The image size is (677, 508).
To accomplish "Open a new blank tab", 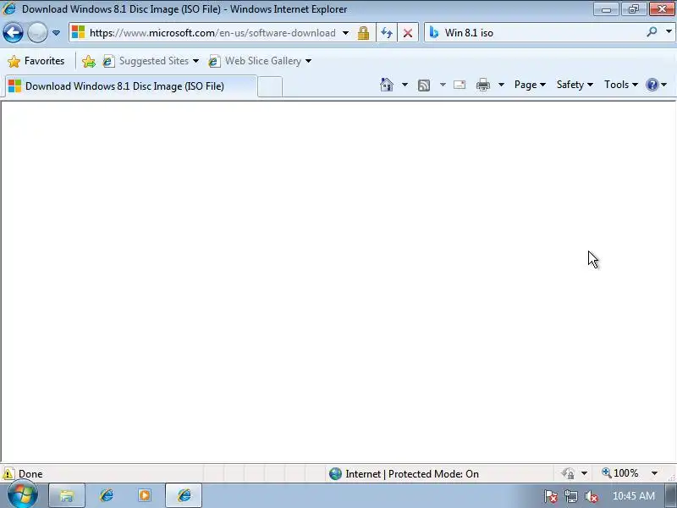I will pos(270,86).
